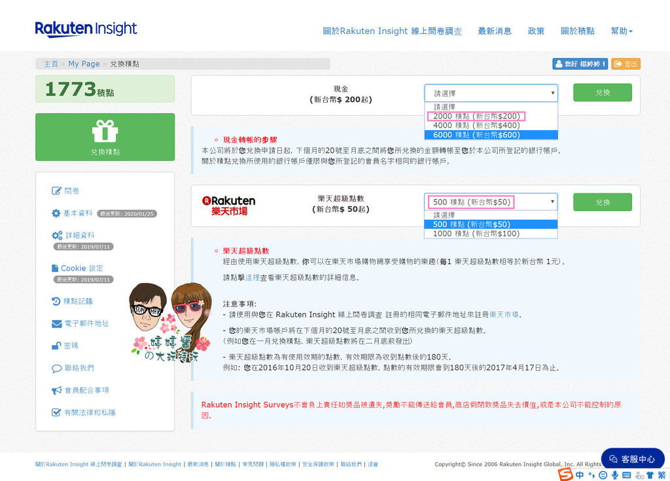Click the Rakuten 樂天市場 logo
This screenshot has height=481, width=670.
coord(228,205)
